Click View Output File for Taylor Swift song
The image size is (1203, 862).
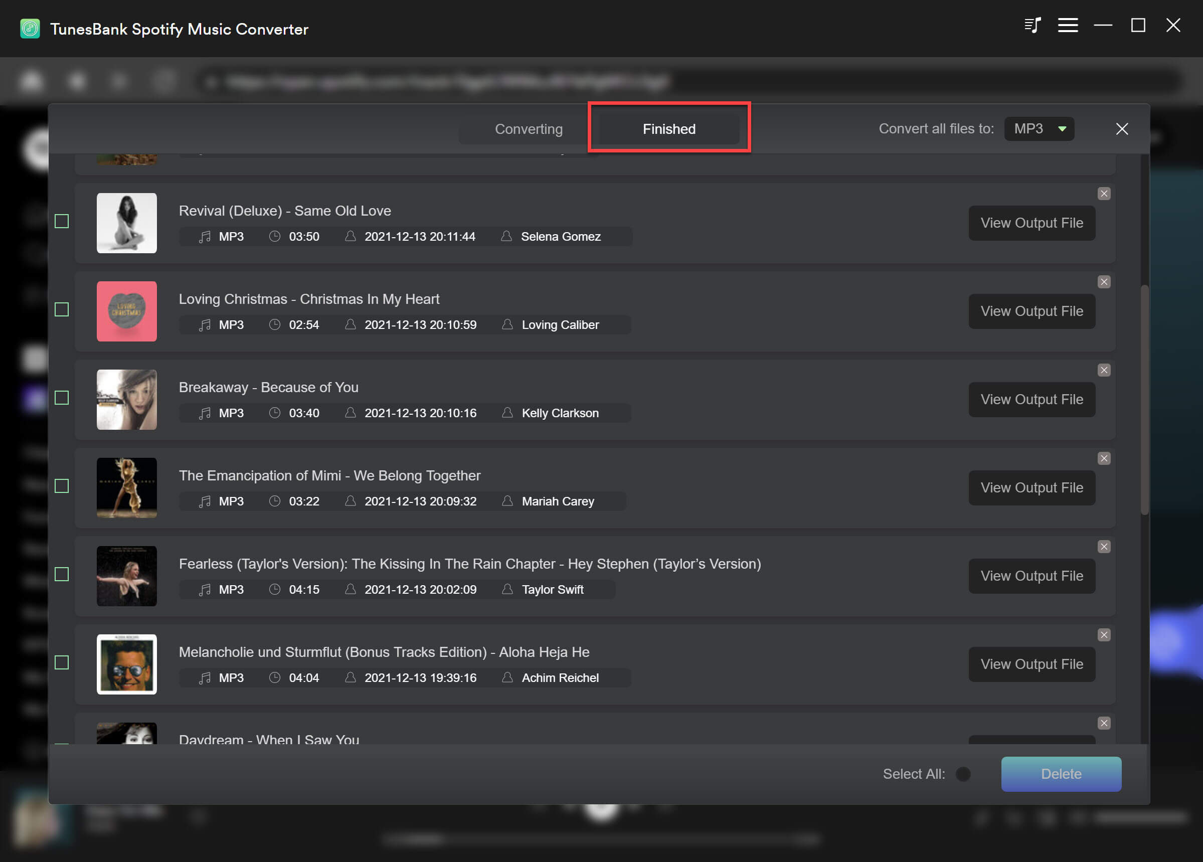1032,575
